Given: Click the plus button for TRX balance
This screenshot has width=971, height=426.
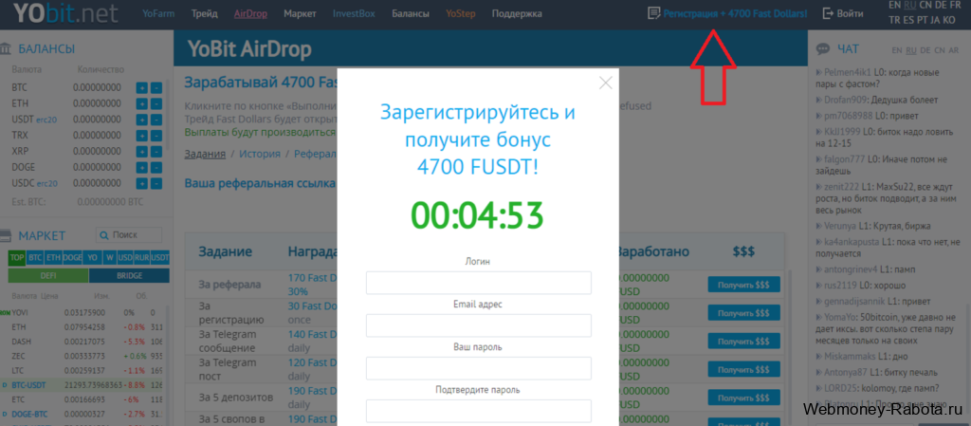Looking at the screenshot, I should pos(142,136).
